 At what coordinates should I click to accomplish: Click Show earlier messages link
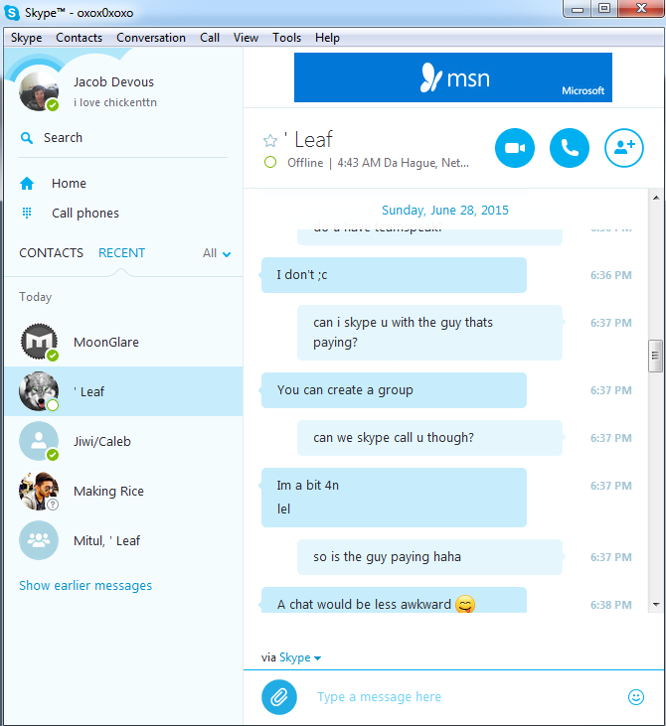click(x=85, y=586)
